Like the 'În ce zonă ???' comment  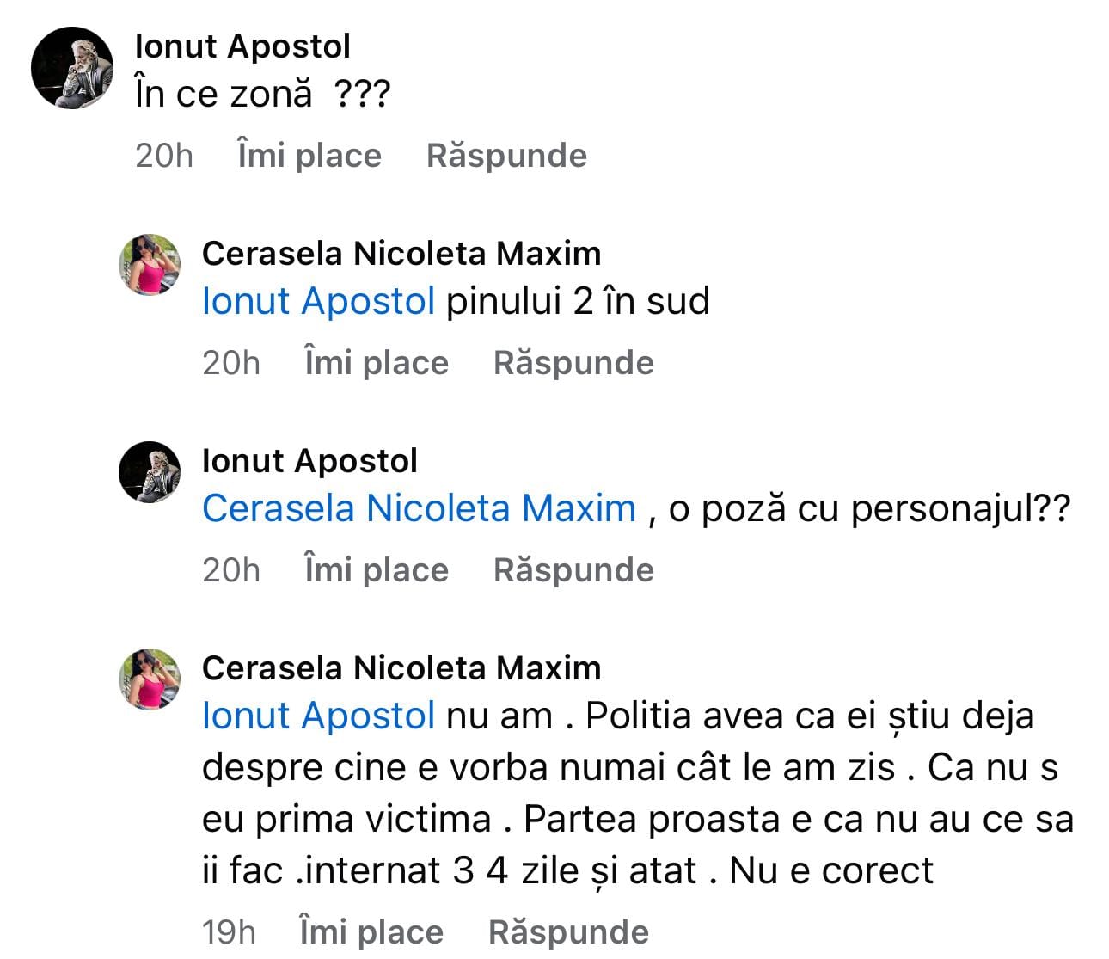pos(309,156)
